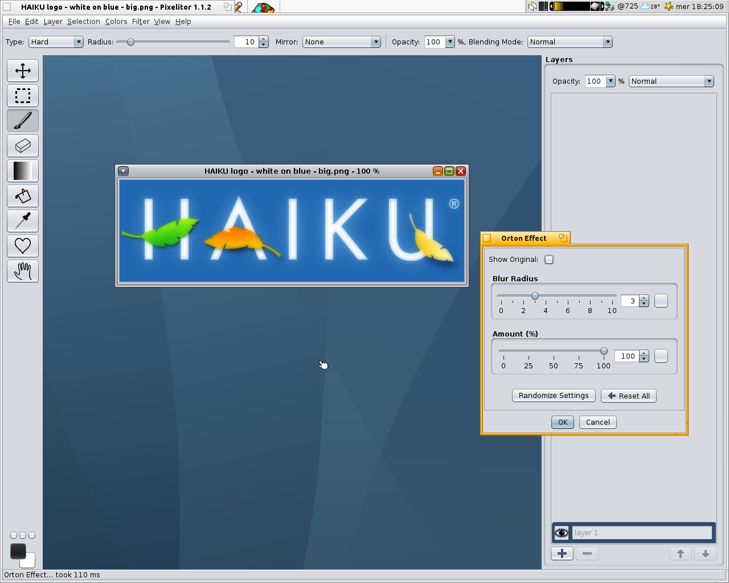Open the layer blending mode Normal dropdown
This screenshot has width=729, height=583.
tap(671, 81)
